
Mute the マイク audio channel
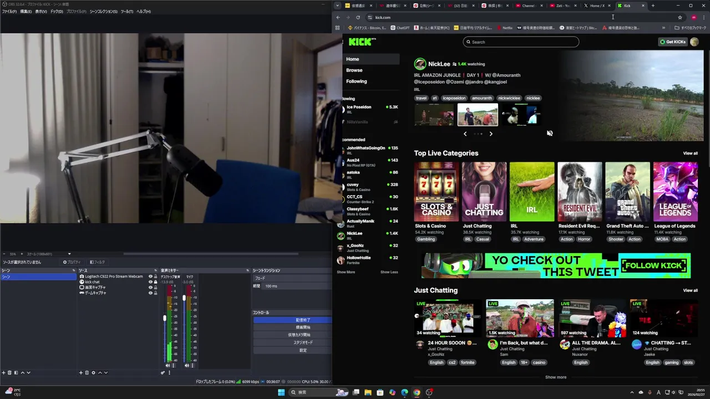[x=187, y=365]
